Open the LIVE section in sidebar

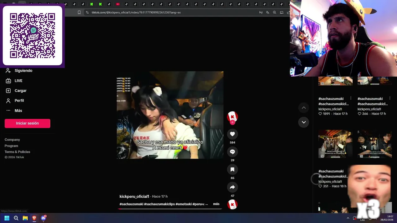point(14,81)
